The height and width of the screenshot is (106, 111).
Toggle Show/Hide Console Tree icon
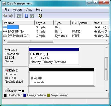[x=19, y=16]
